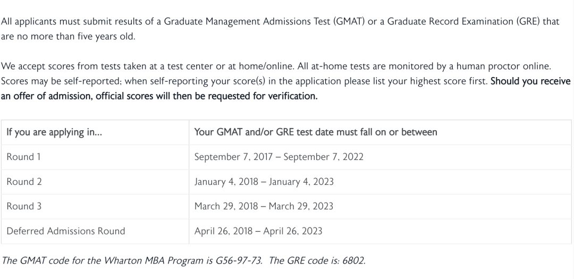Select the Deferred Admissions Round cell
This screenshot has height=279, width=574.
[95, 231]
